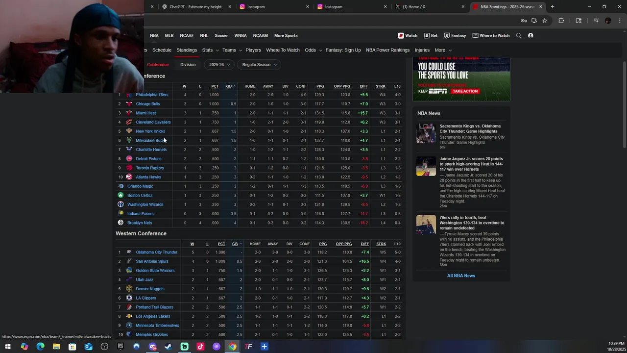627x353 pixels.
Task: Open the San Antonio Spurs team link
Action: click(x=152, y=261)
